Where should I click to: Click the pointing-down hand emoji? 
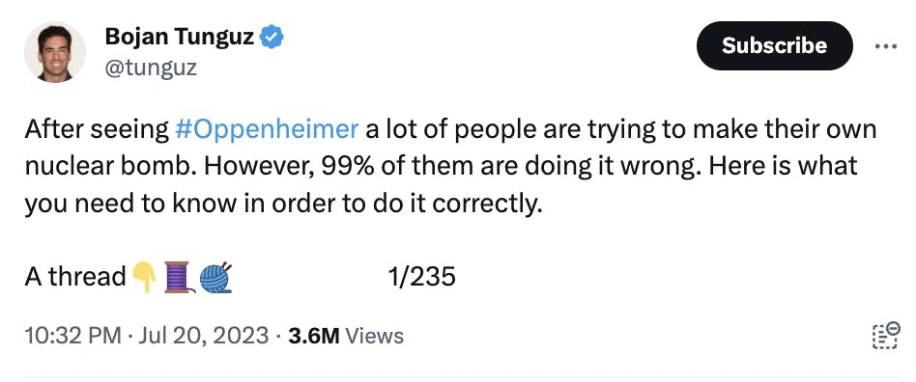click(144, 277)
